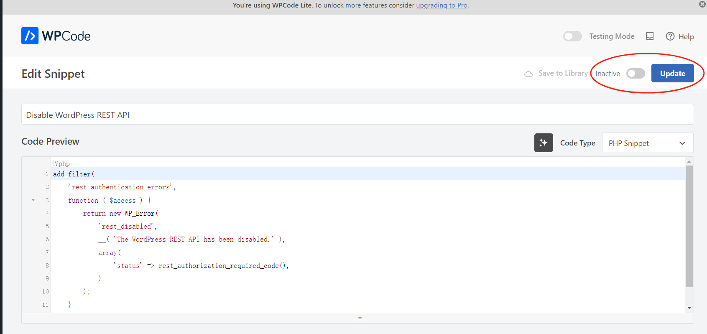Grab the code editor resize handle
707x334 pixels.
(360, 319)
